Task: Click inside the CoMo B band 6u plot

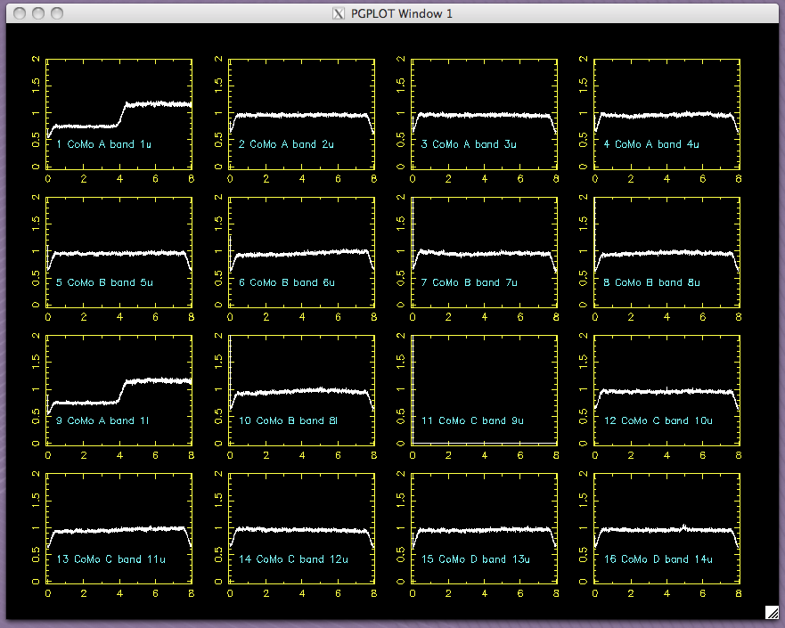Action: (301, 251)
